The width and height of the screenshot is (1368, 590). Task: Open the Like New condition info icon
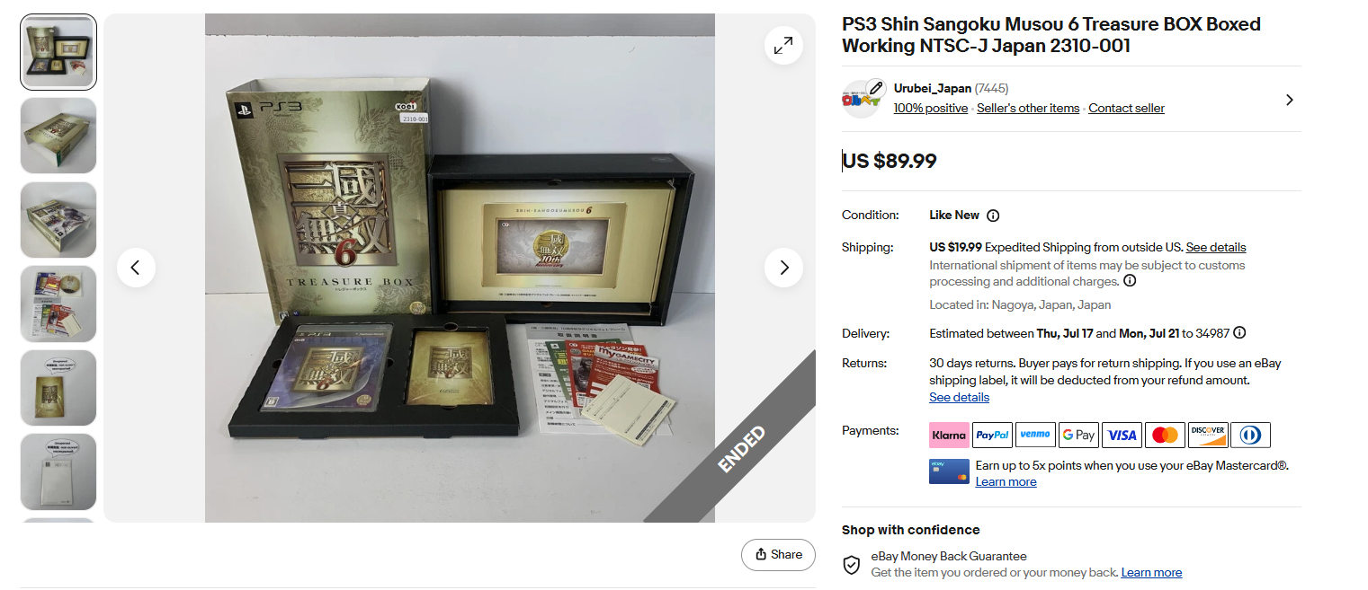tap(993, 216)
